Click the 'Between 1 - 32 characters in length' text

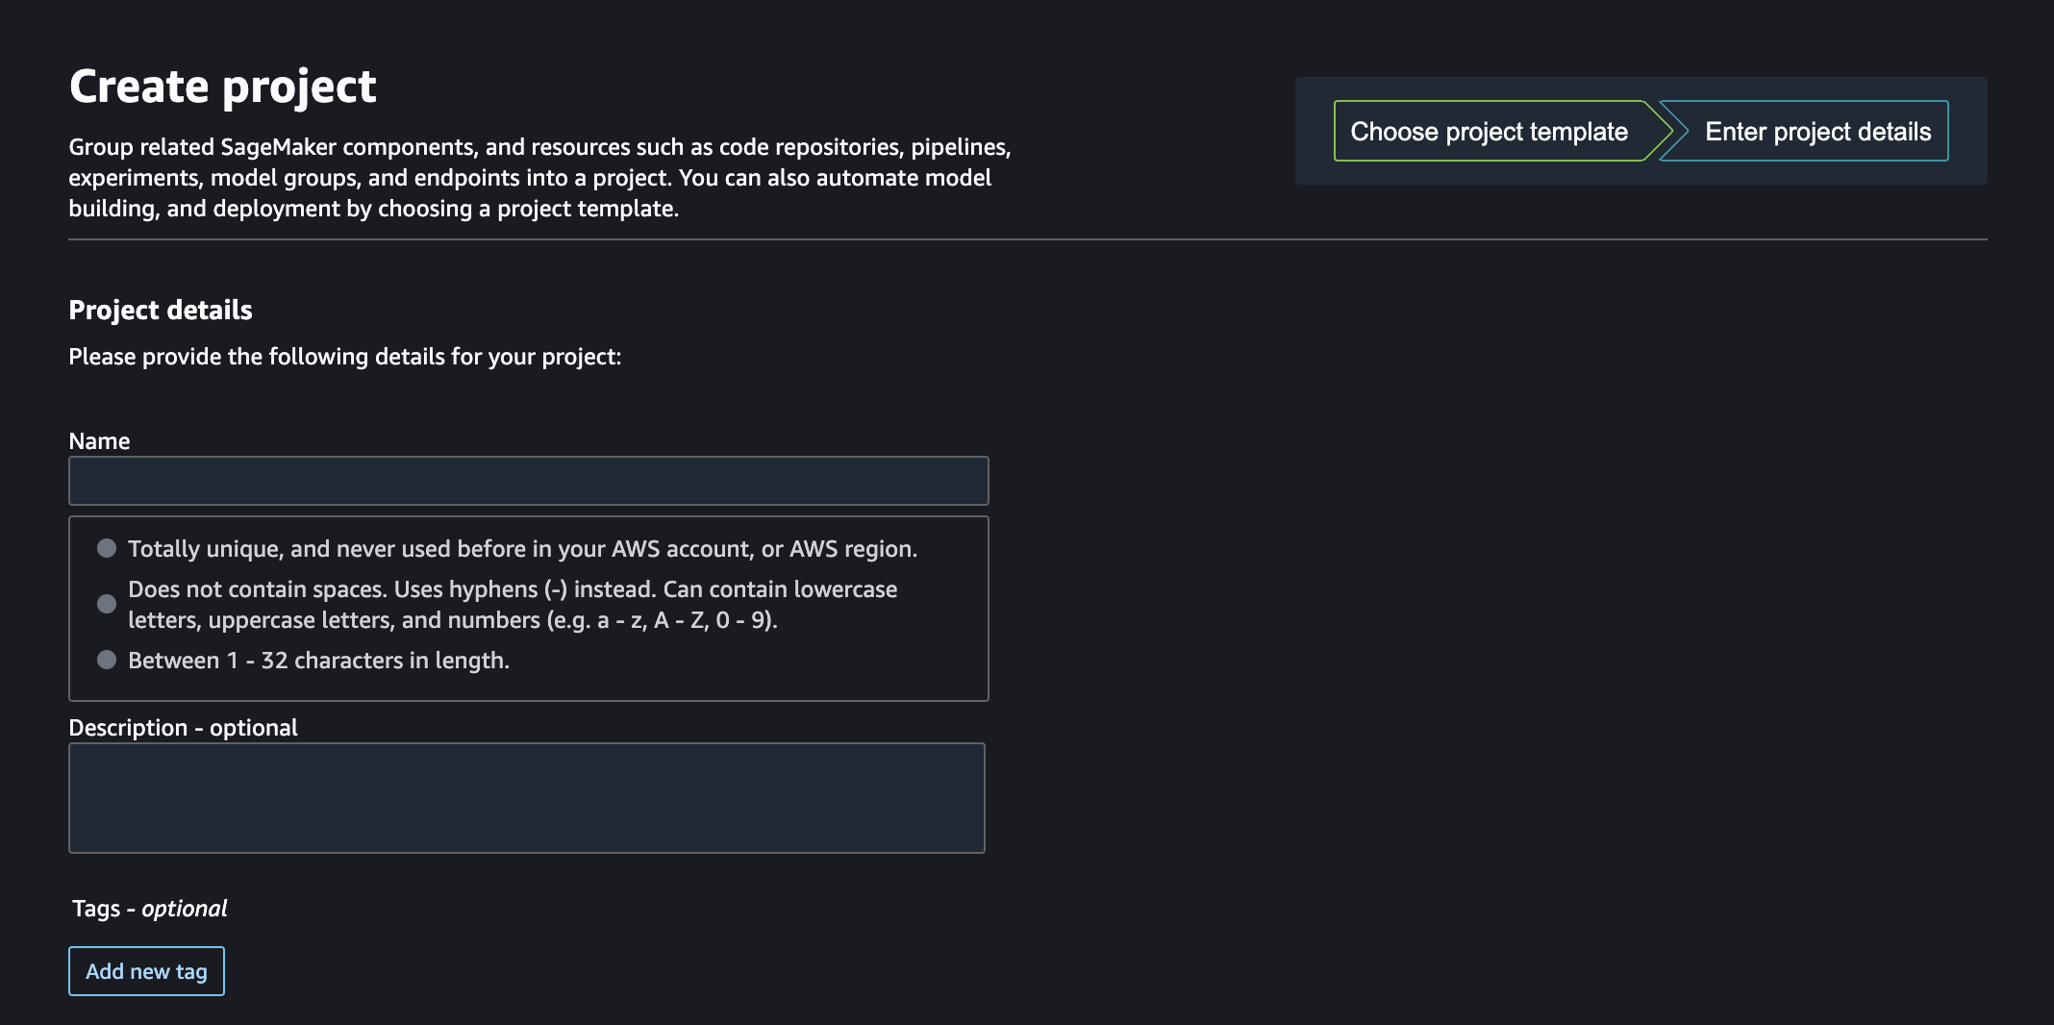pyautogui.click(x=318, y=660)
